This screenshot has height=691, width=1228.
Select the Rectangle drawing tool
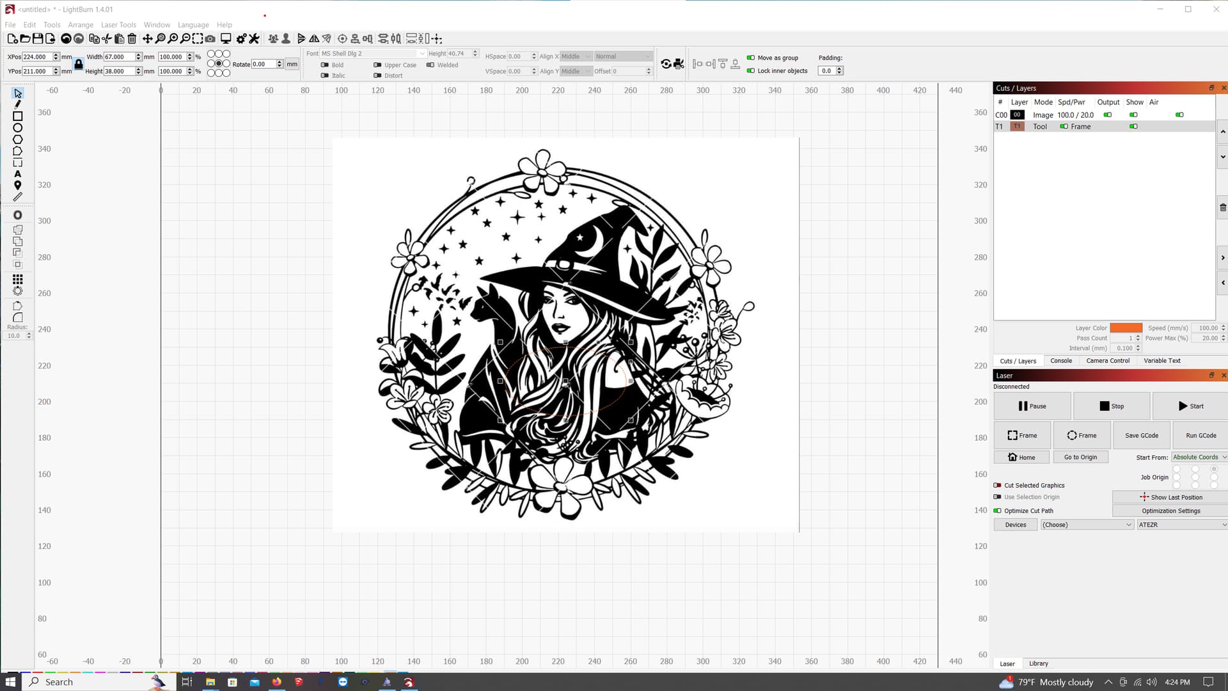(x=18, y=116)
